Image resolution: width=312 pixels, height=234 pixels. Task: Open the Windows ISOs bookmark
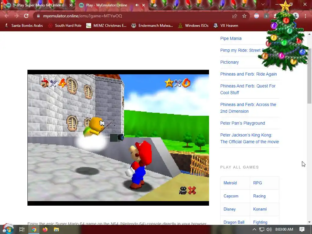pyautogui.click(x=193, y=26)
